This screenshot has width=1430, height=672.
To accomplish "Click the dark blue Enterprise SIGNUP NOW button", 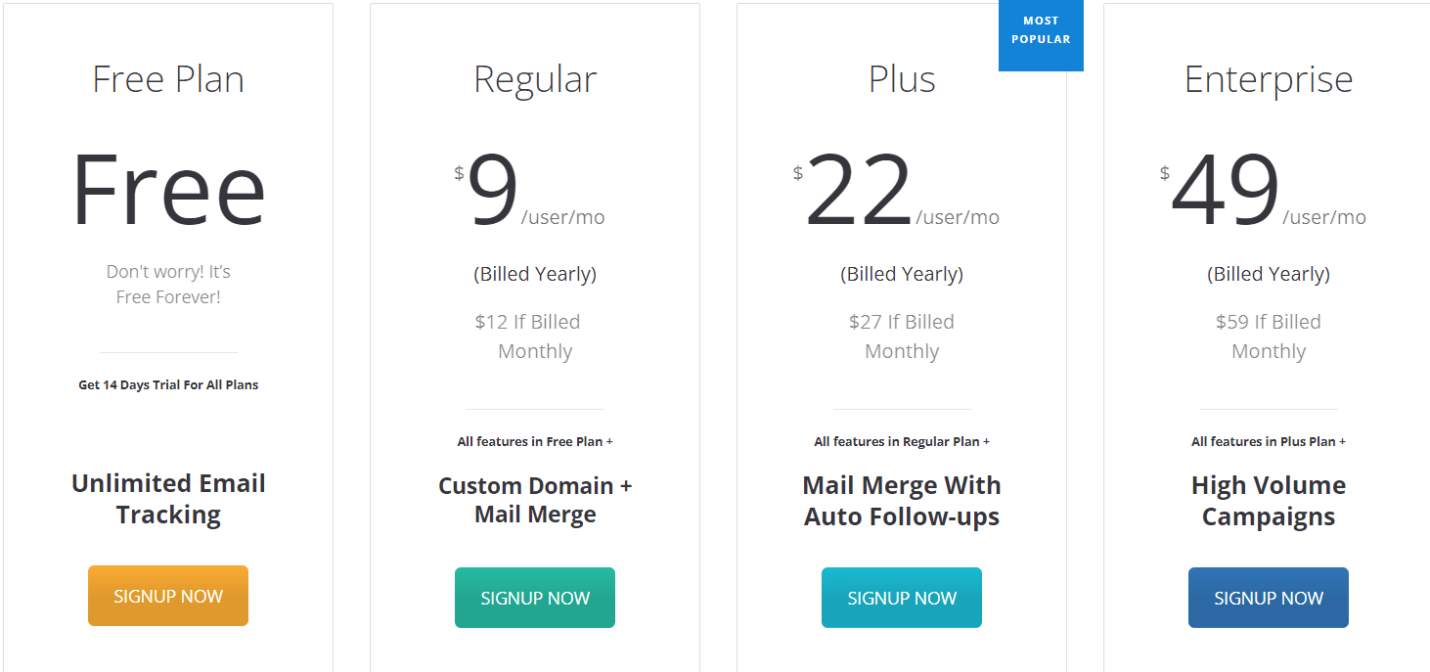I will tap(1269, 598).
